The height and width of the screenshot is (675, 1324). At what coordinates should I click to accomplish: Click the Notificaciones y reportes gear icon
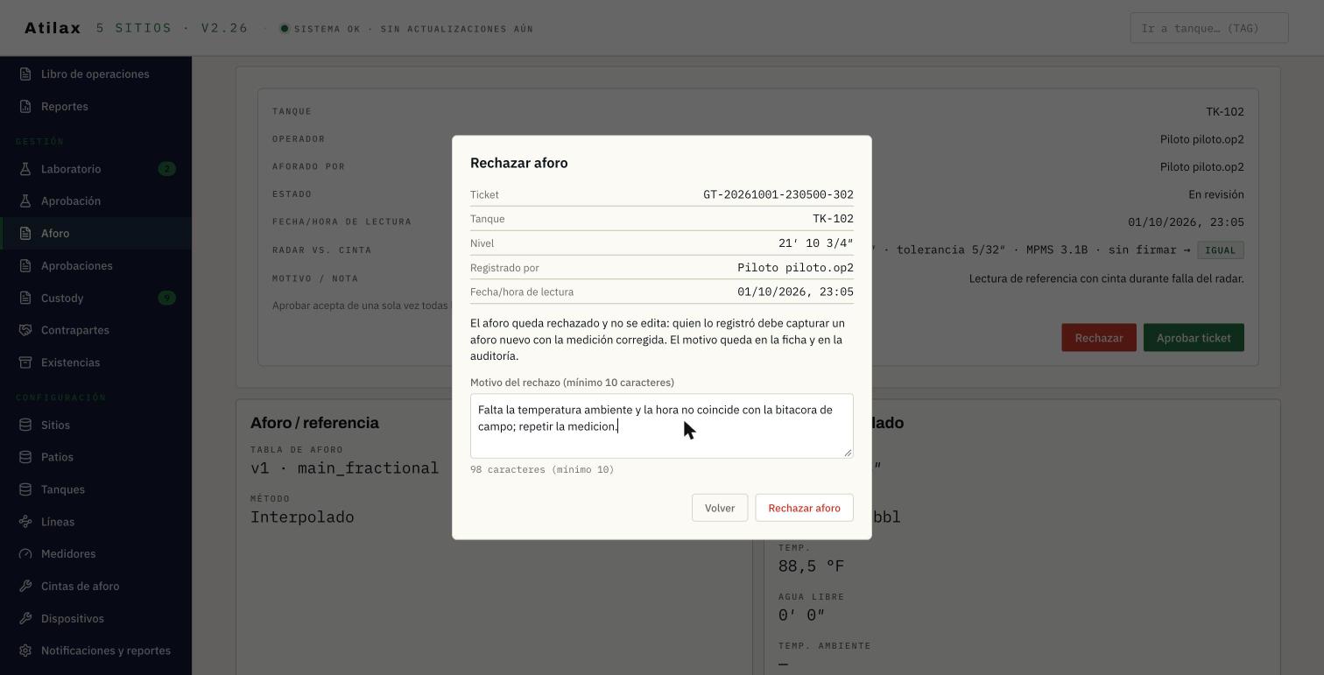(x=25, y=651)
